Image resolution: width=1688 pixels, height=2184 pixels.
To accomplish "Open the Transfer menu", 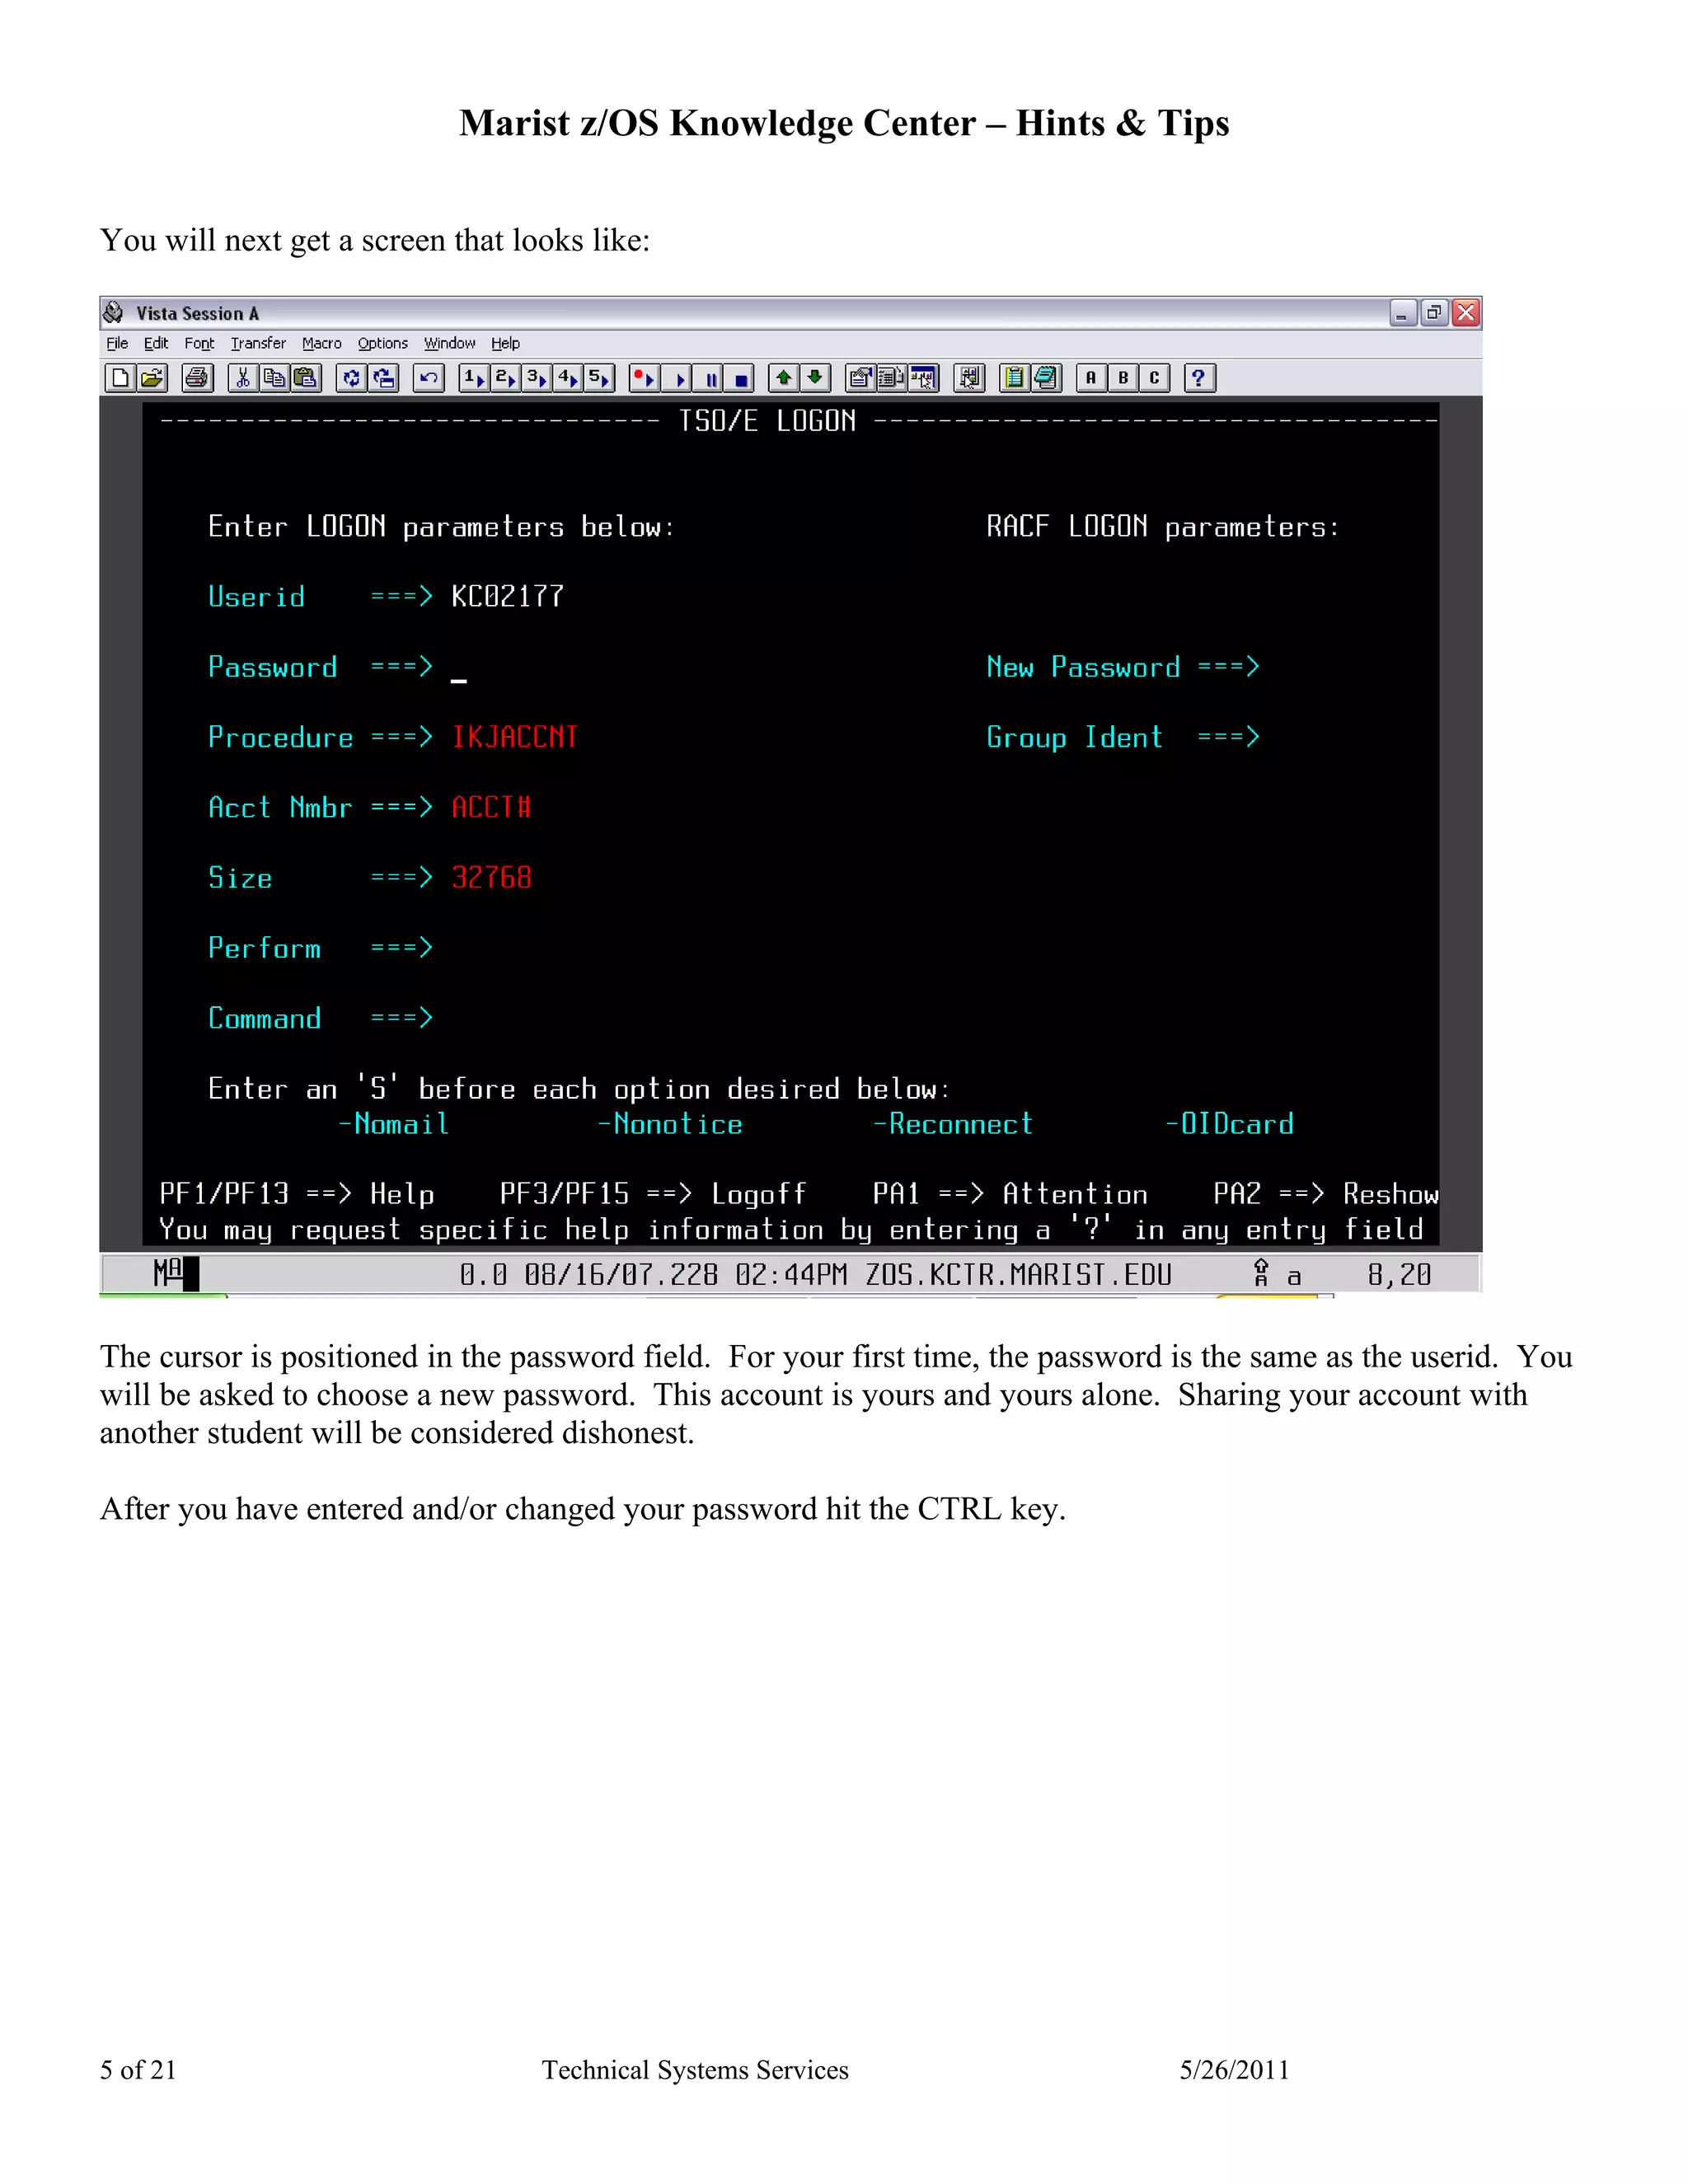I will click(x=258, y=343).
